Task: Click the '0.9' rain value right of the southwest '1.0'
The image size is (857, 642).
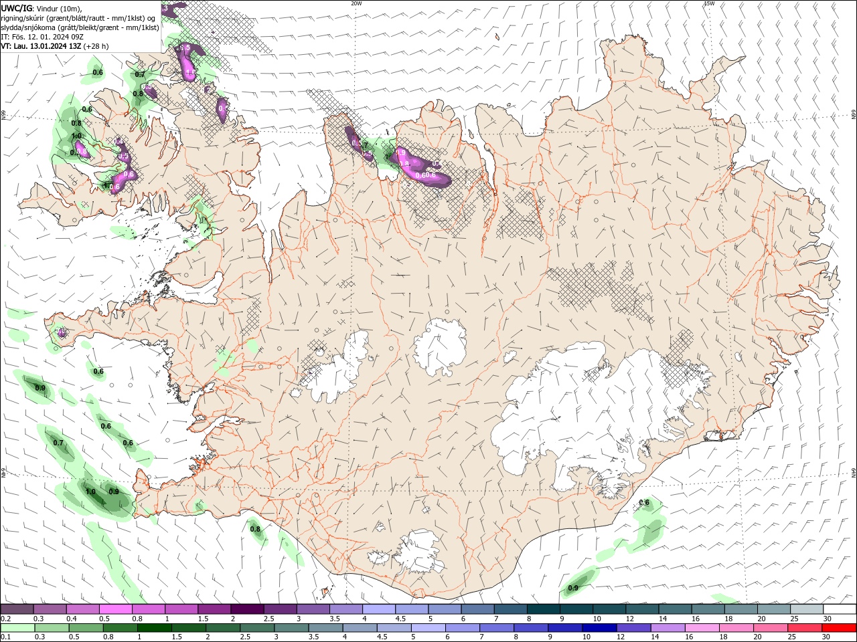Action: (114, 492)
